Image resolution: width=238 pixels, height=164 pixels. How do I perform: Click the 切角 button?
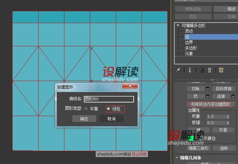point(196,89)
